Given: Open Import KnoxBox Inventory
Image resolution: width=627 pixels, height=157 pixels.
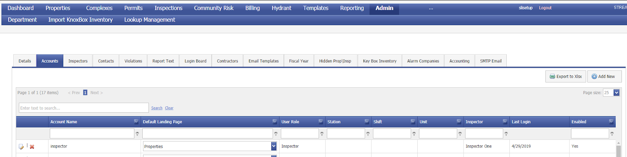Looking at the screenshot, I should click(x=80, y=20).
